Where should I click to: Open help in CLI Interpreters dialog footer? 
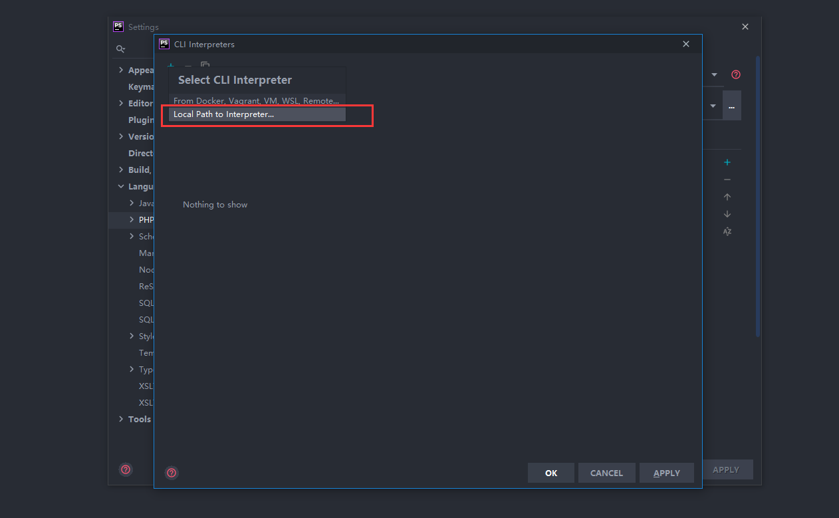[x=172, y=473]
